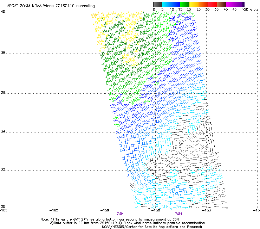The image size is (260, 229).
Task: Click the longitude label "-153"
Action: coord(207,210)
